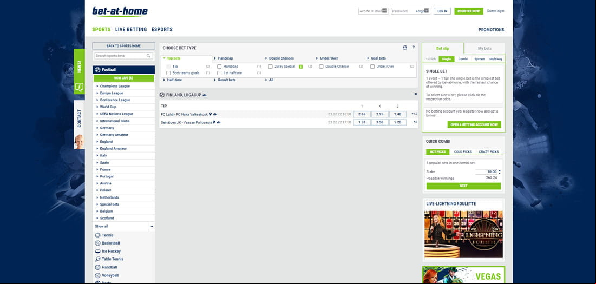Screen dimensions: 596x284
Task: Open the Esports menu
Action: click(162, 30)
